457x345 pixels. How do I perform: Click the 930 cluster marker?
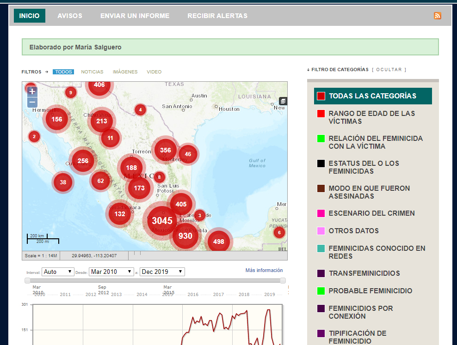(x=185, y=236)
